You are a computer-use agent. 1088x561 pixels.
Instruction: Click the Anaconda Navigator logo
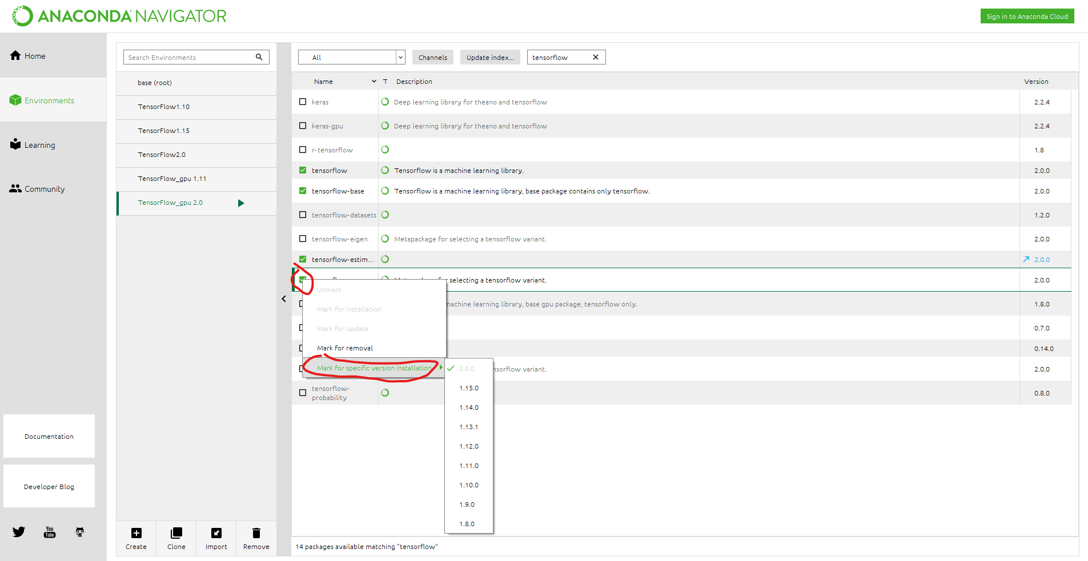click(x=119, y=16)
